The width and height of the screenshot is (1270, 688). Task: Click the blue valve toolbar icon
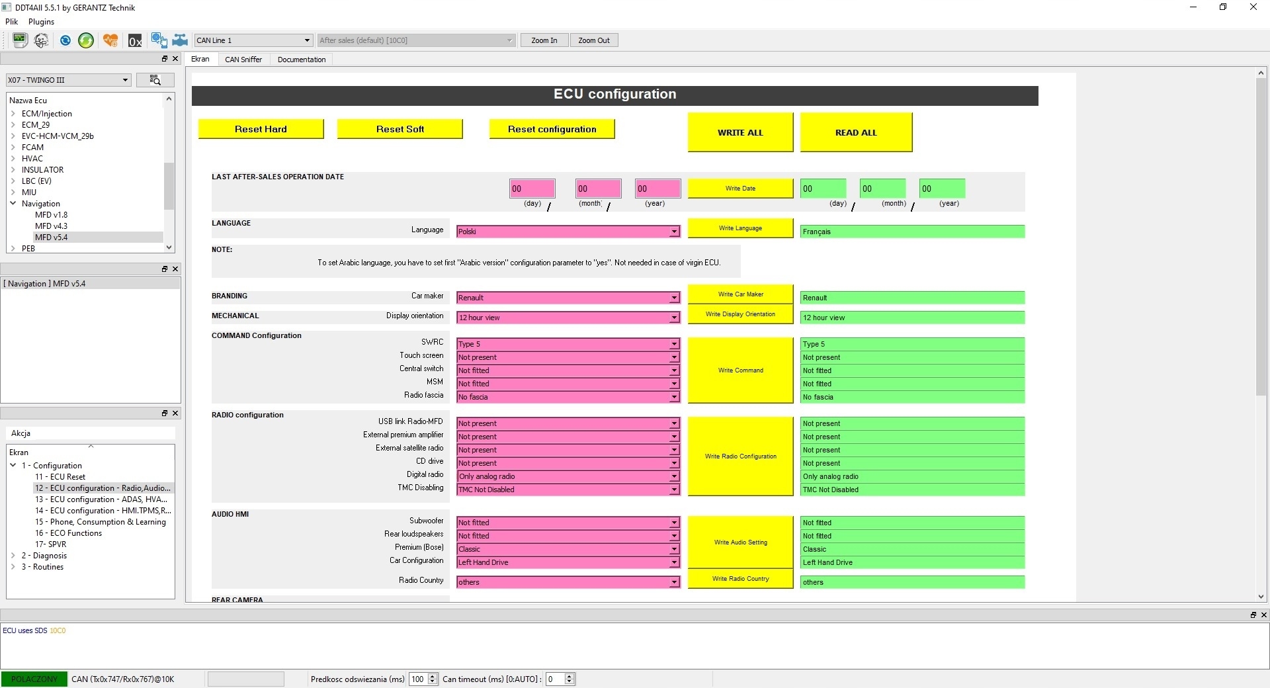tap(180, 40)
